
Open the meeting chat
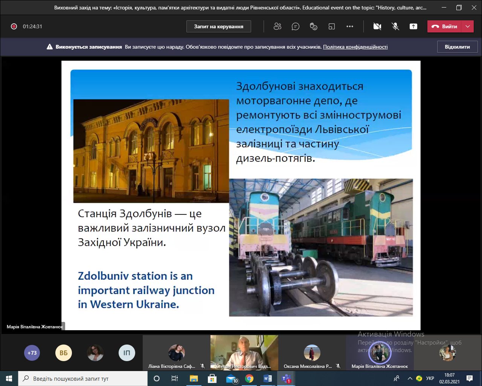[296, 26]
